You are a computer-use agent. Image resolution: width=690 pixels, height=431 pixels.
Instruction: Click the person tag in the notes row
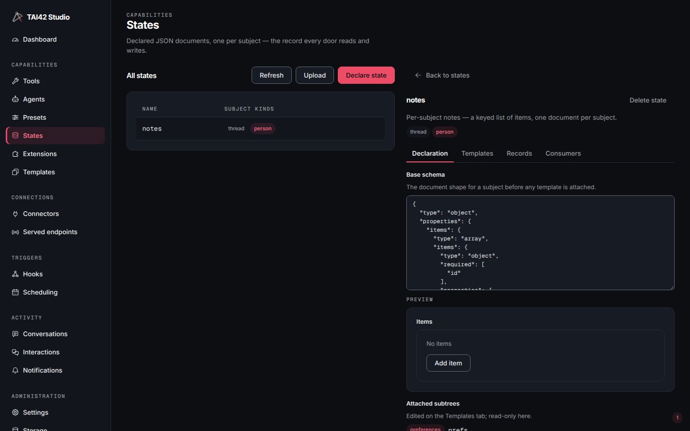click(263, 129)
